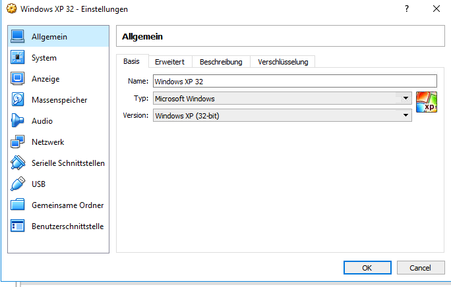This screenshot has width=451, height=287.
Task: Open the Verschlüsselung tab
Action: [283, 62]
